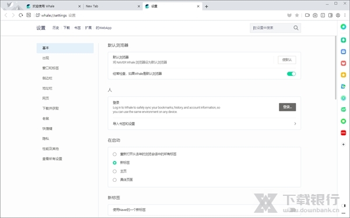
Task: Toggle the sidebar panel toolbar icon
Action: click(x=330, y=15)
